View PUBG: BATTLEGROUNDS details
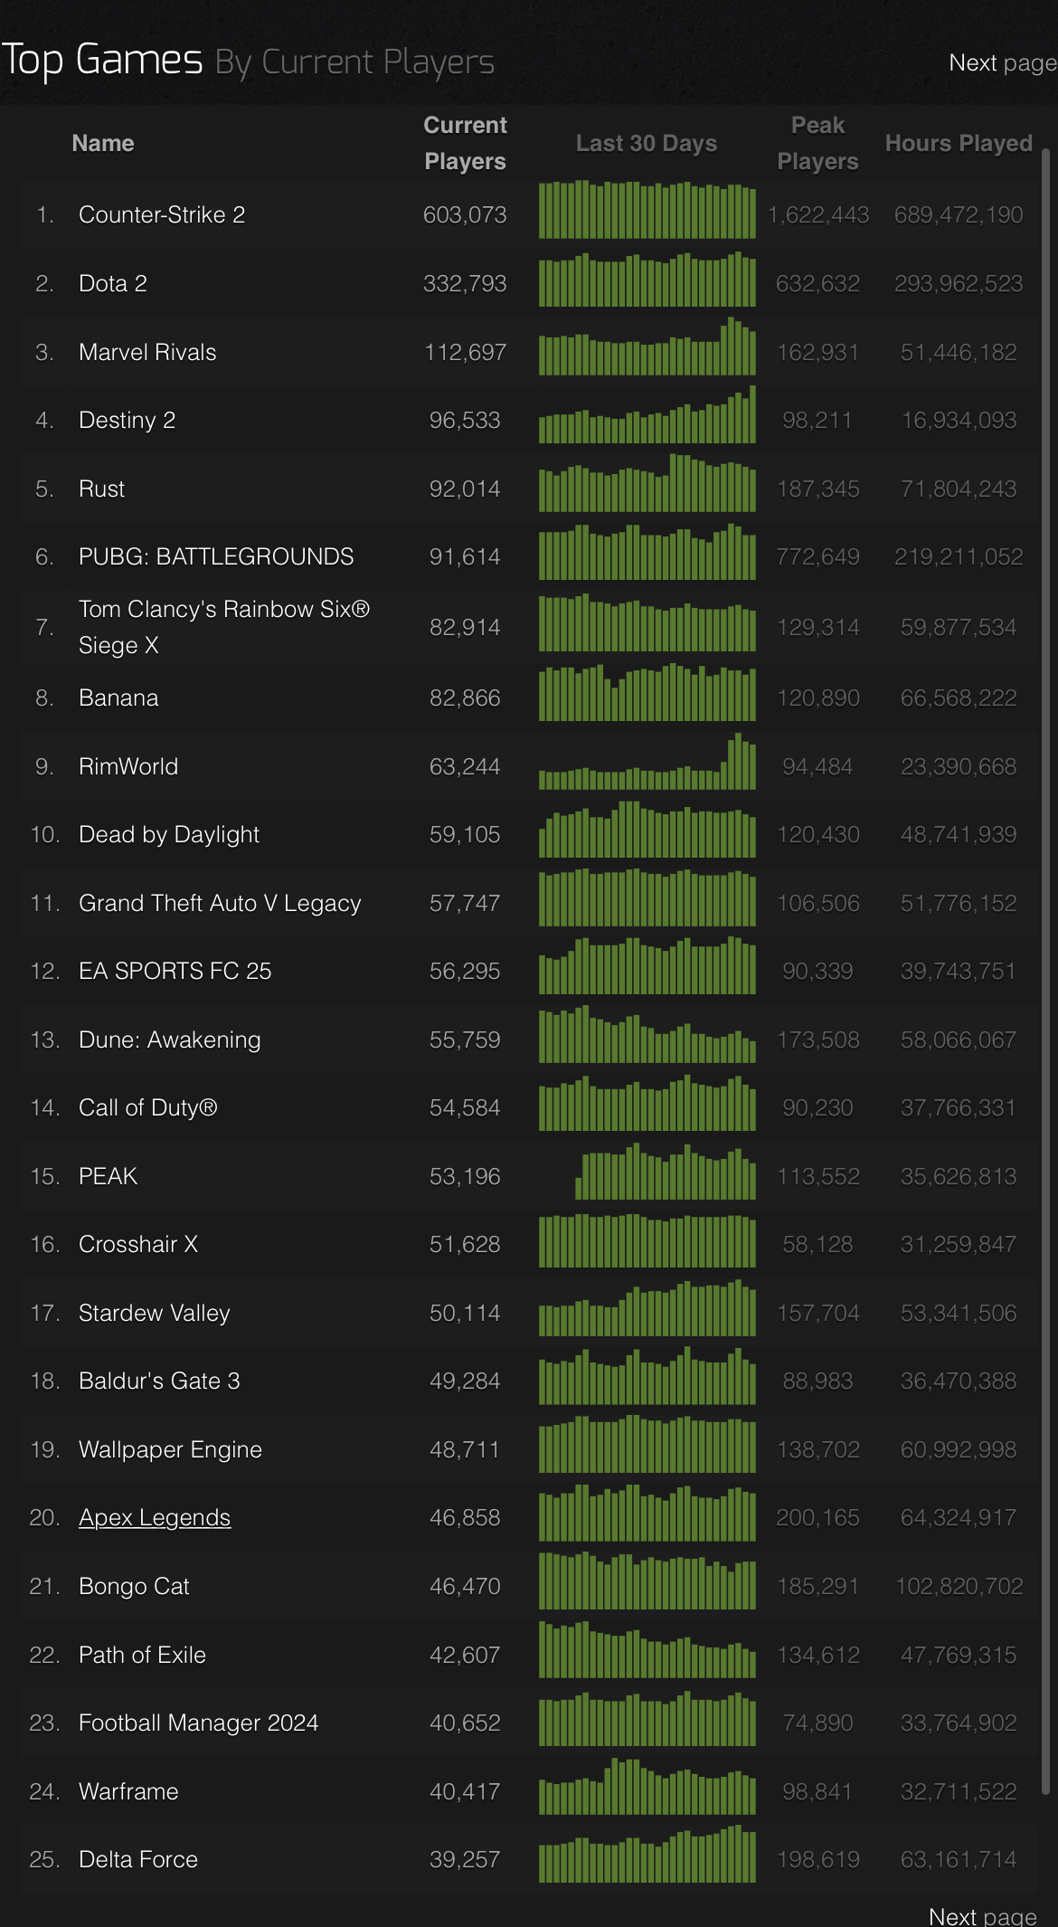Screen dimensions: 1058x1927 click(216, 556)
